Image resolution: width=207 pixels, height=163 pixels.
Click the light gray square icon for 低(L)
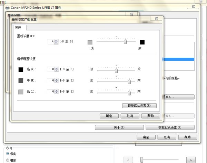tap(21, 92)
